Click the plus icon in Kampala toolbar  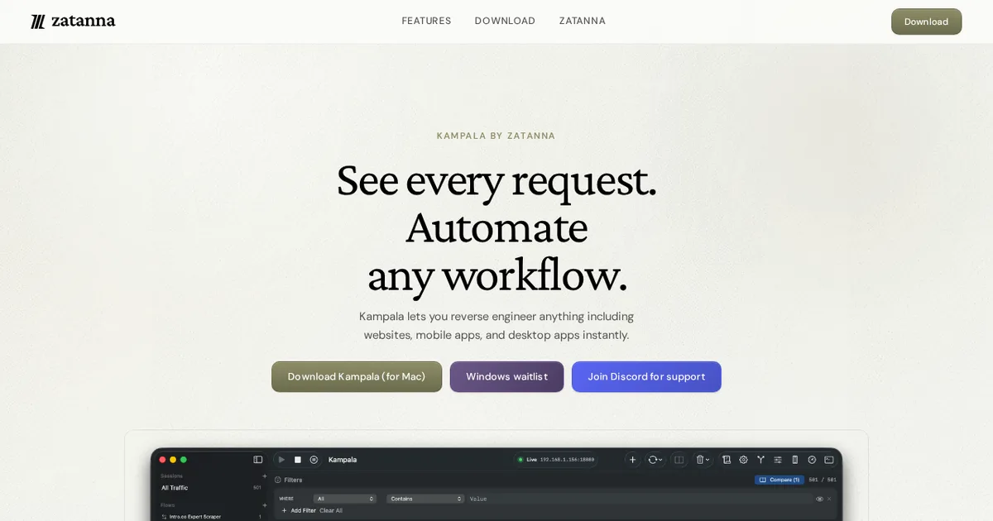coord(633,460)
